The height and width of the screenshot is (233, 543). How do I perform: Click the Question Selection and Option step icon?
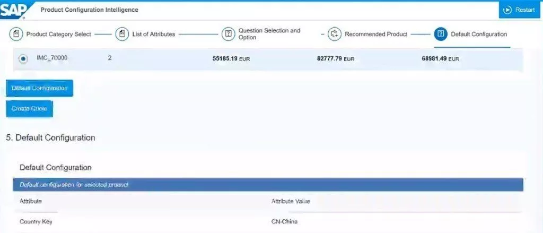point(228,34)
